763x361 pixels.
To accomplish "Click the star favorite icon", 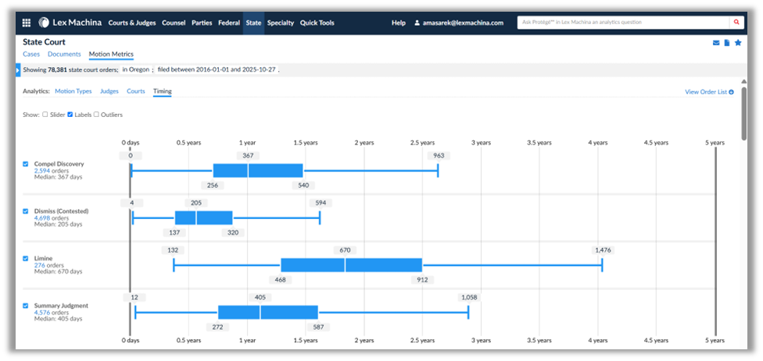I will [x=737, y=43].
